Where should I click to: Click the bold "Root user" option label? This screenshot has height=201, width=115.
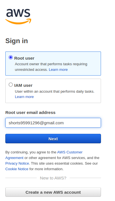(x=24, y=58)
